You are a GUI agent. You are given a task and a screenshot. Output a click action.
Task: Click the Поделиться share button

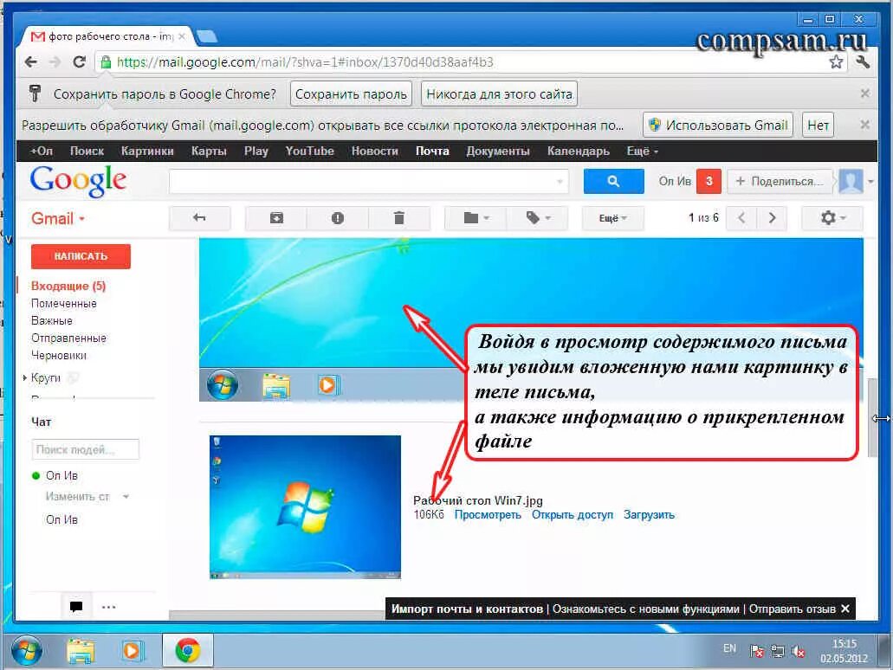click(x=779, y=181)
